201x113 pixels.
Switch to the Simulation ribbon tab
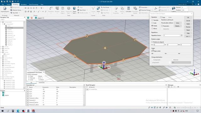point(24,4)
